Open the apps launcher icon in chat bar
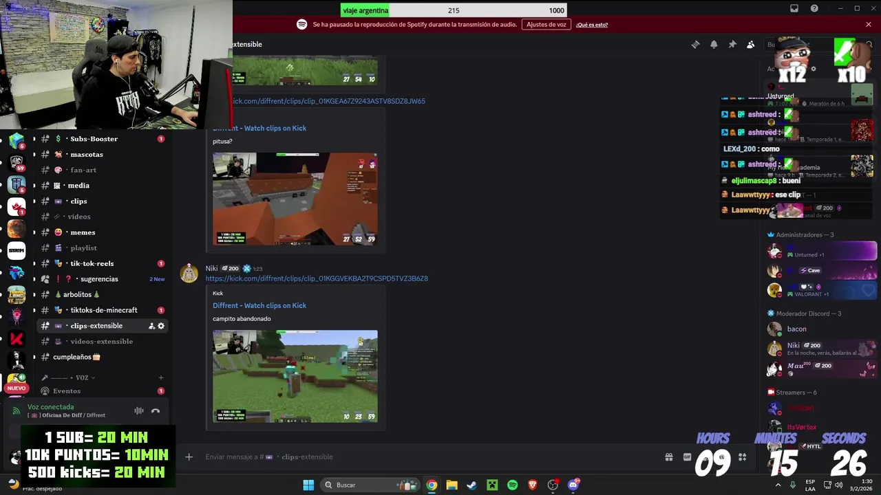Viewport: 881px width, 495px height. click(x=743, y=457)
